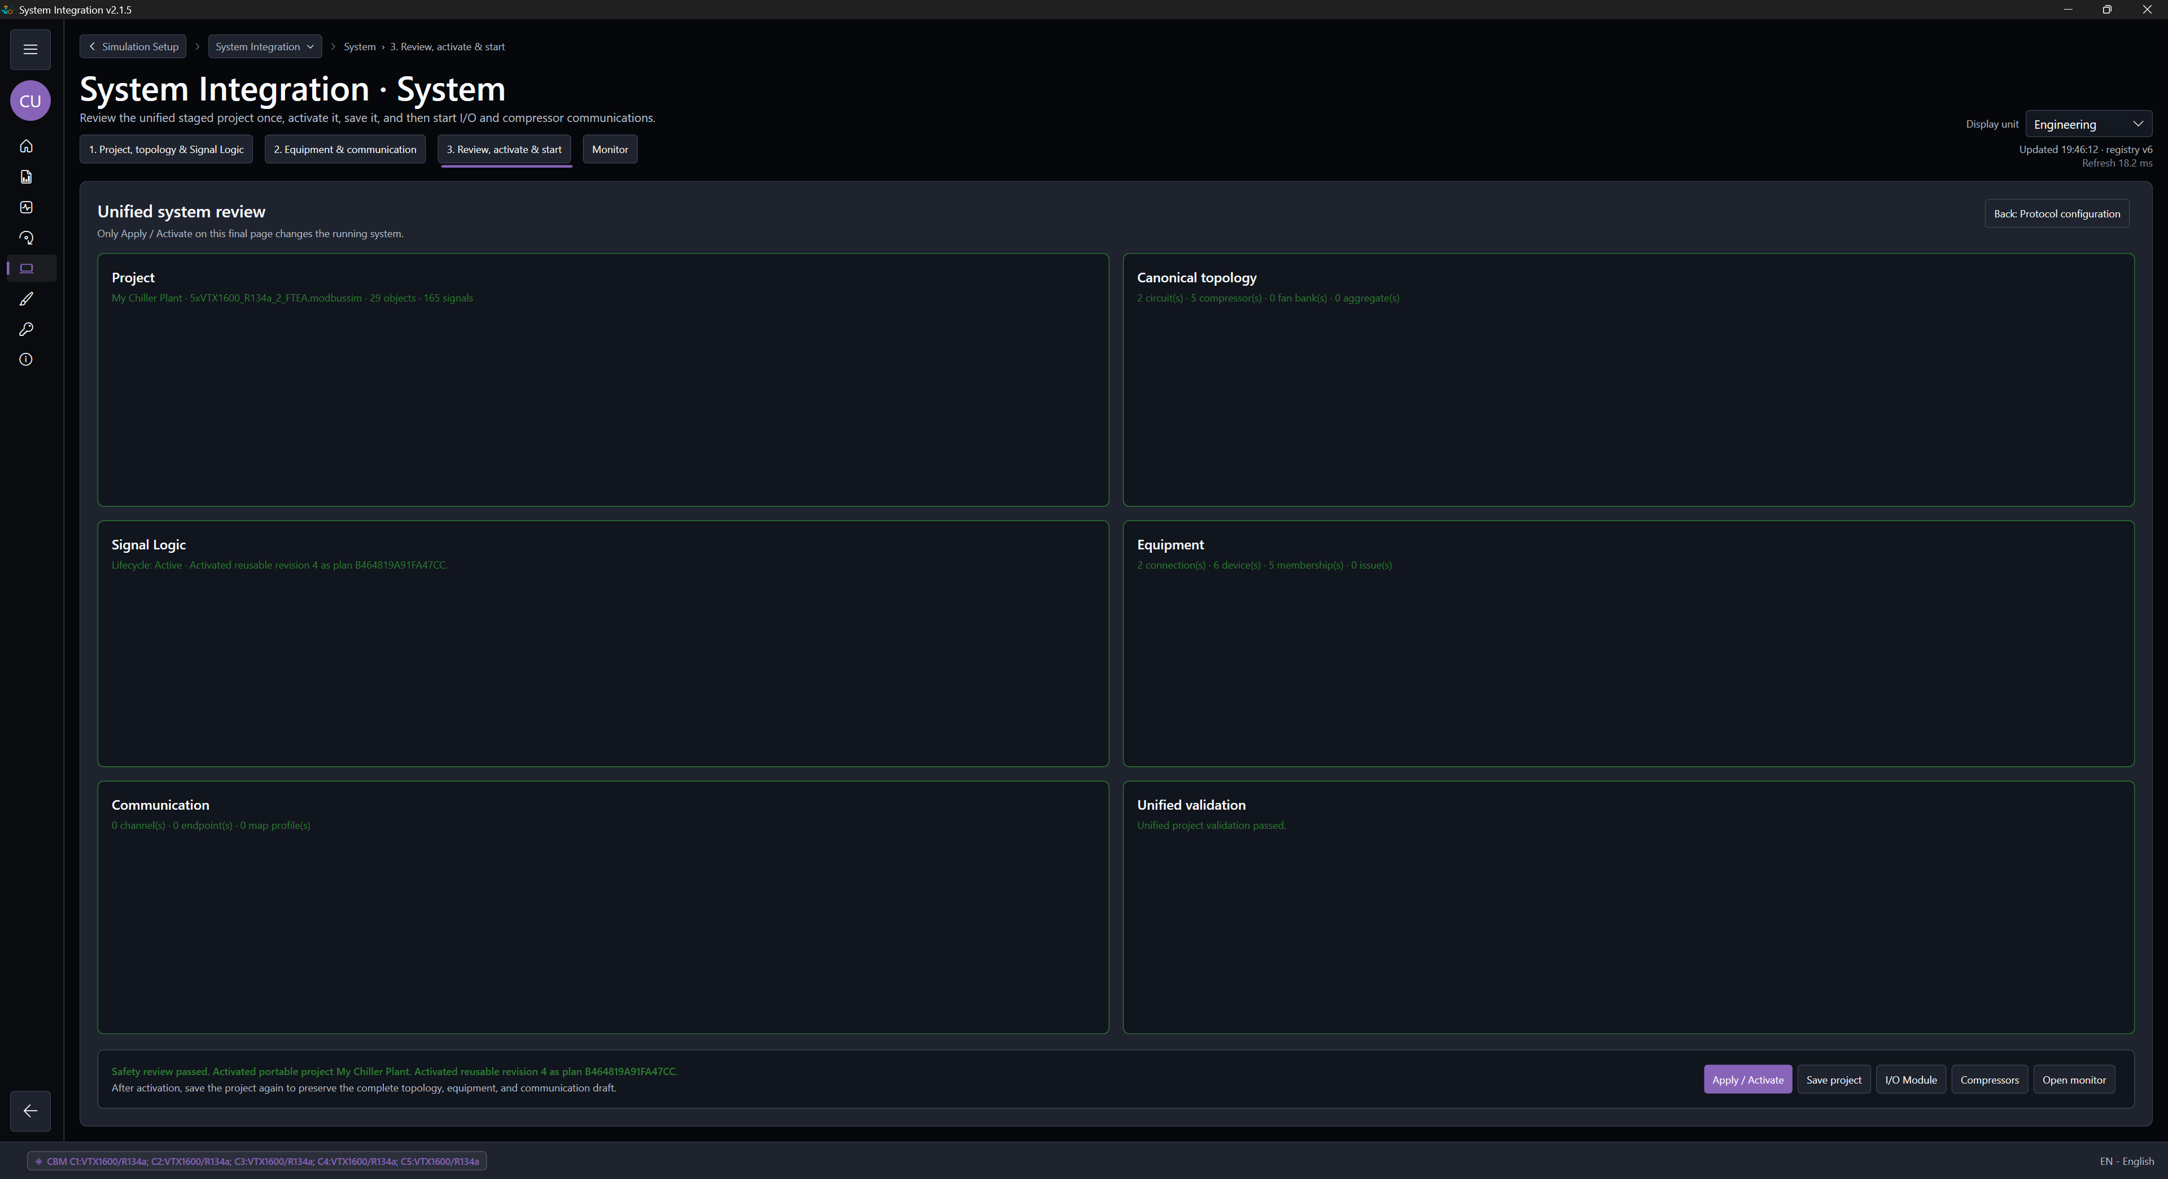Click the 'Unified system review' heading

coord(181,212)
